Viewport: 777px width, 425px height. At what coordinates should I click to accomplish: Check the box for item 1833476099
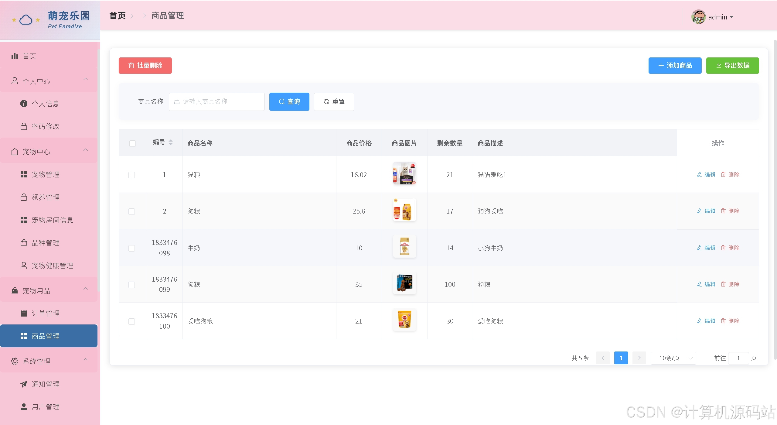coord(131,285)
